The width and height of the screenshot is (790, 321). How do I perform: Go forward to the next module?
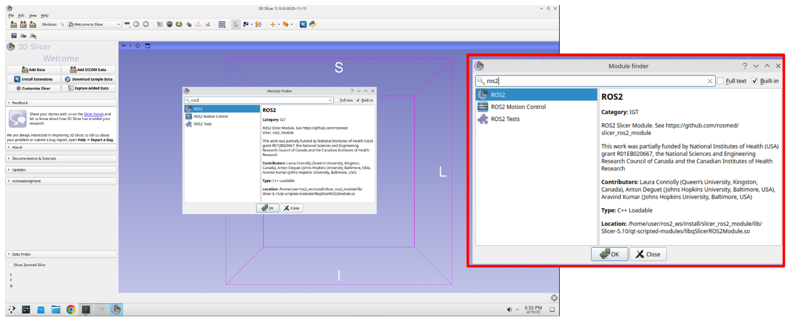(x=146, y=24)
